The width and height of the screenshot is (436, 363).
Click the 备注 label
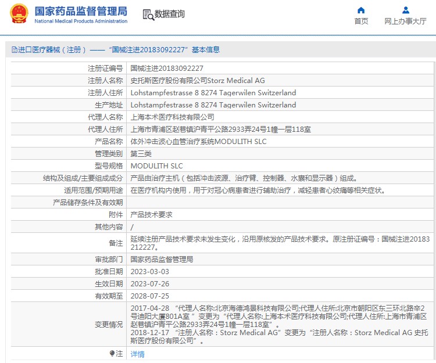[116, 243]
